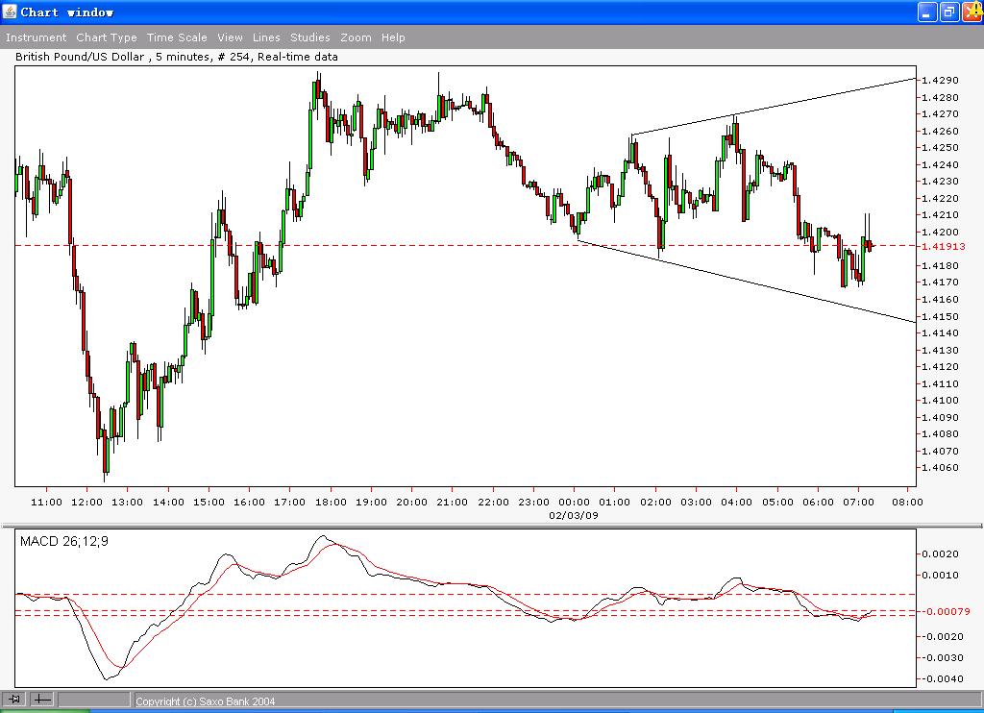This screenshot has width=984, height=713.
Task: Click the red 1.41913 current price label
Action: coord(944,247)
